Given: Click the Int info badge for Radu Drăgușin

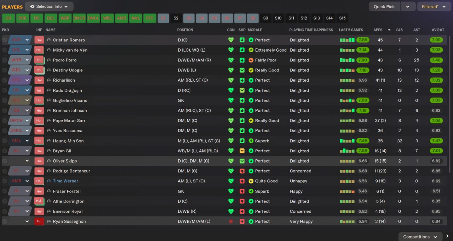Looking at the screenshot, I should coord(39,90).
